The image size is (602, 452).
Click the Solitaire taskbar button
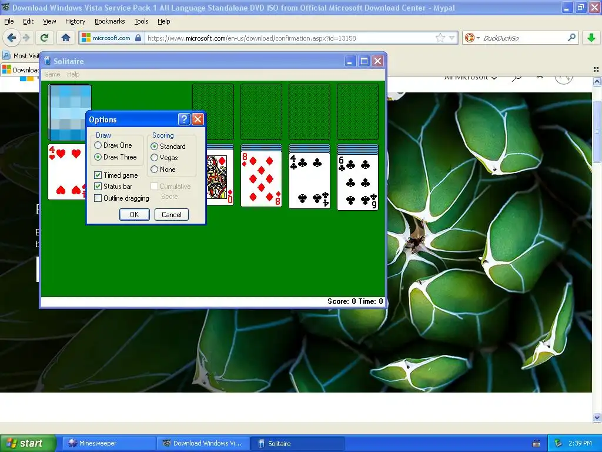297,443
